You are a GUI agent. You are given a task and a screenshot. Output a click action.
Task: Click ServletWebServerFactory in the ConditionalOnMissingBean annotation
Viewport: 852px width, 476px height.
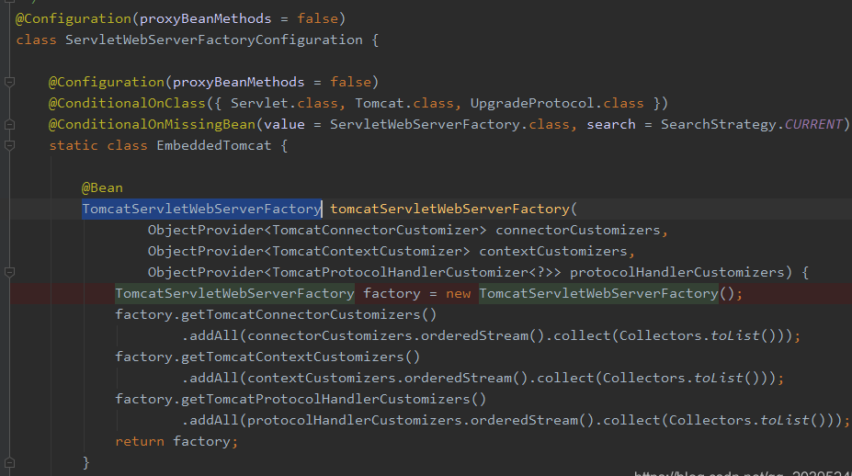(425, 124)
